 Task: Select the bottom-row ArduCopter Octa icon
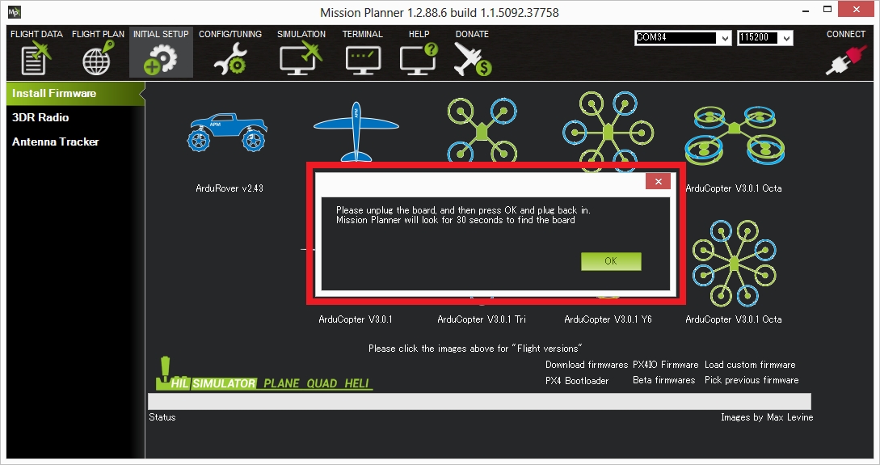pos(733,263)
